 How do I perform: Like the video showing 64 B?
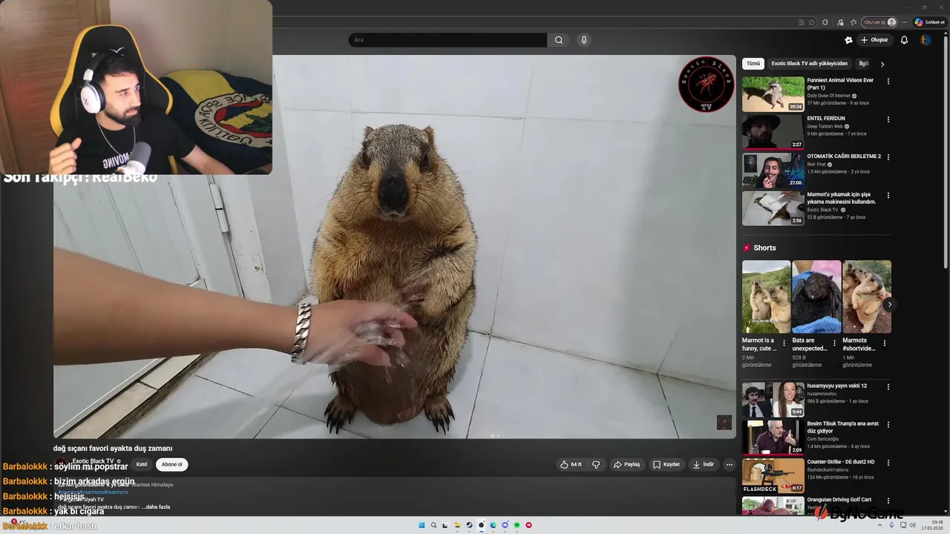571,464
